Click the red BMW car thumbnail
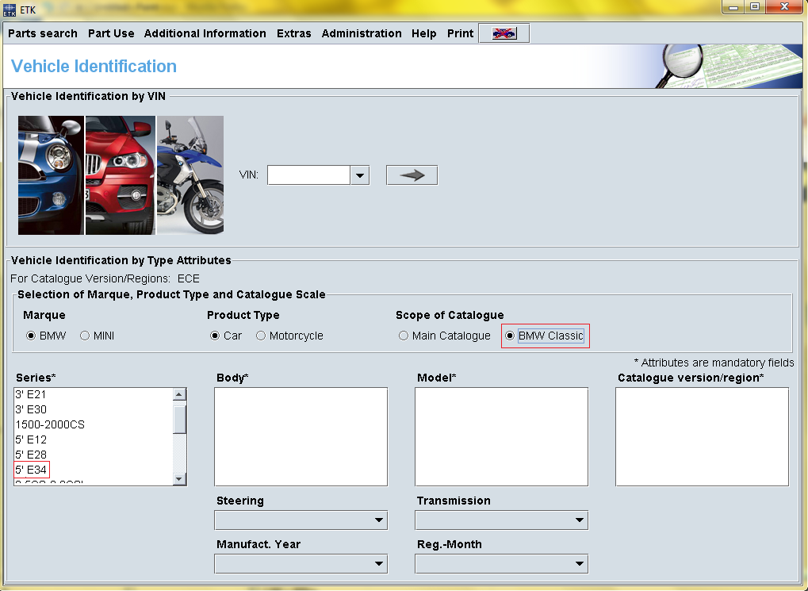Image resolution: width=808 pixels, height=591 pixels. click(121, 175)
